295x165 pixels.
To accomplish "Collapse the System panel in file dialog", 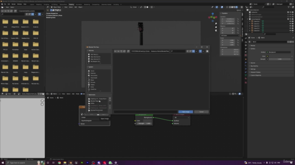I will (x=90, y=67).
